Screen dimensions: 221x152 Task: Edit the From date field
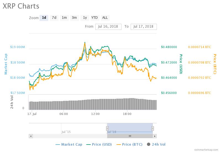point(108,27)
